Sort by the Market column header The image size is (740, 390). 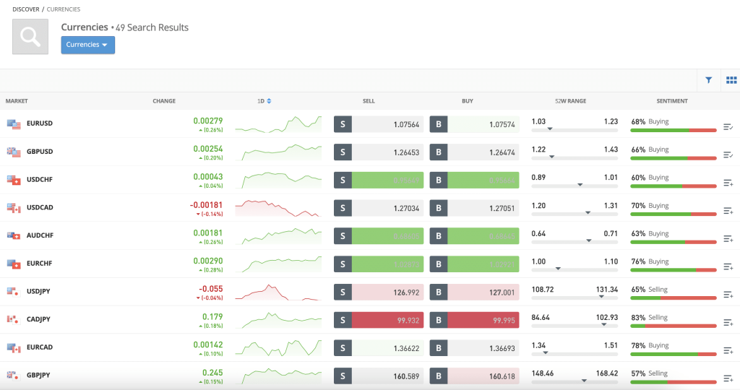(17, 101)
